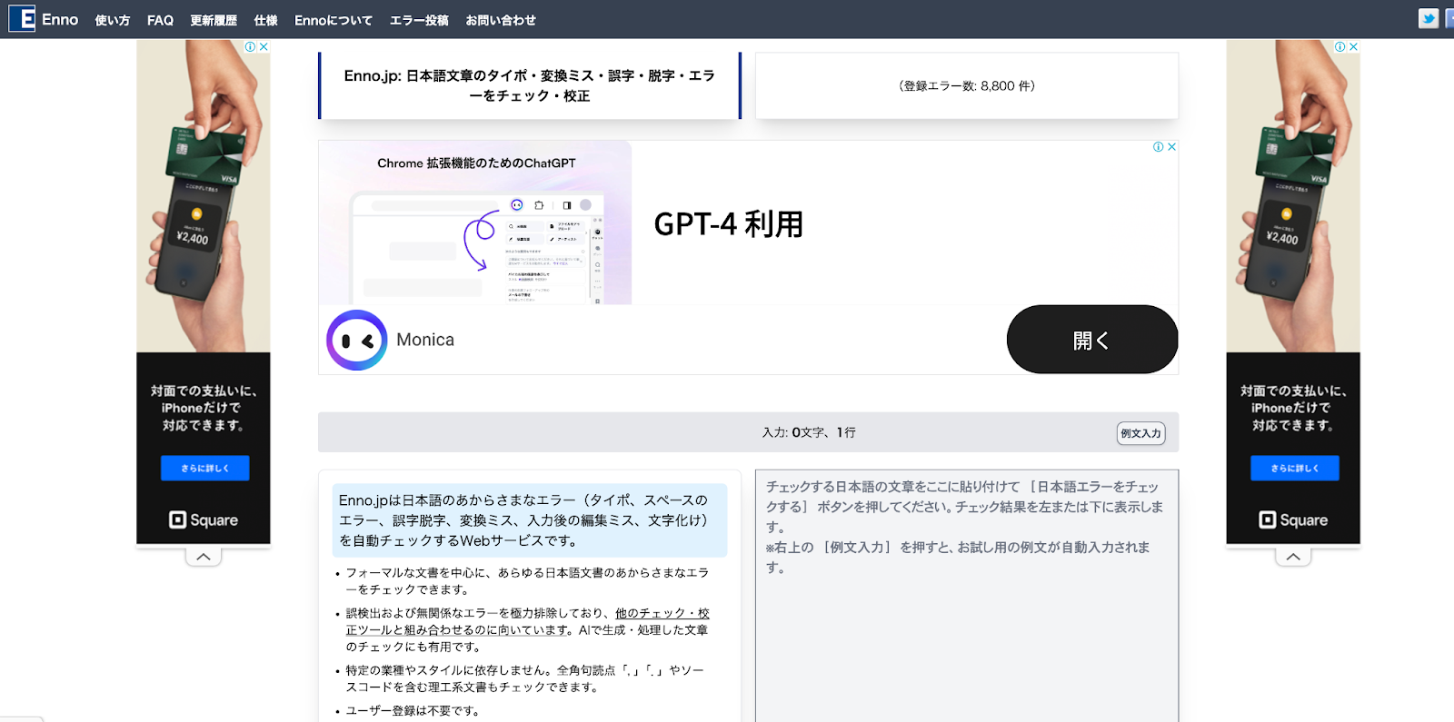Close the right sidebar Square ad
Viewport: 1454px width, 722px height.
(1353, 46)
